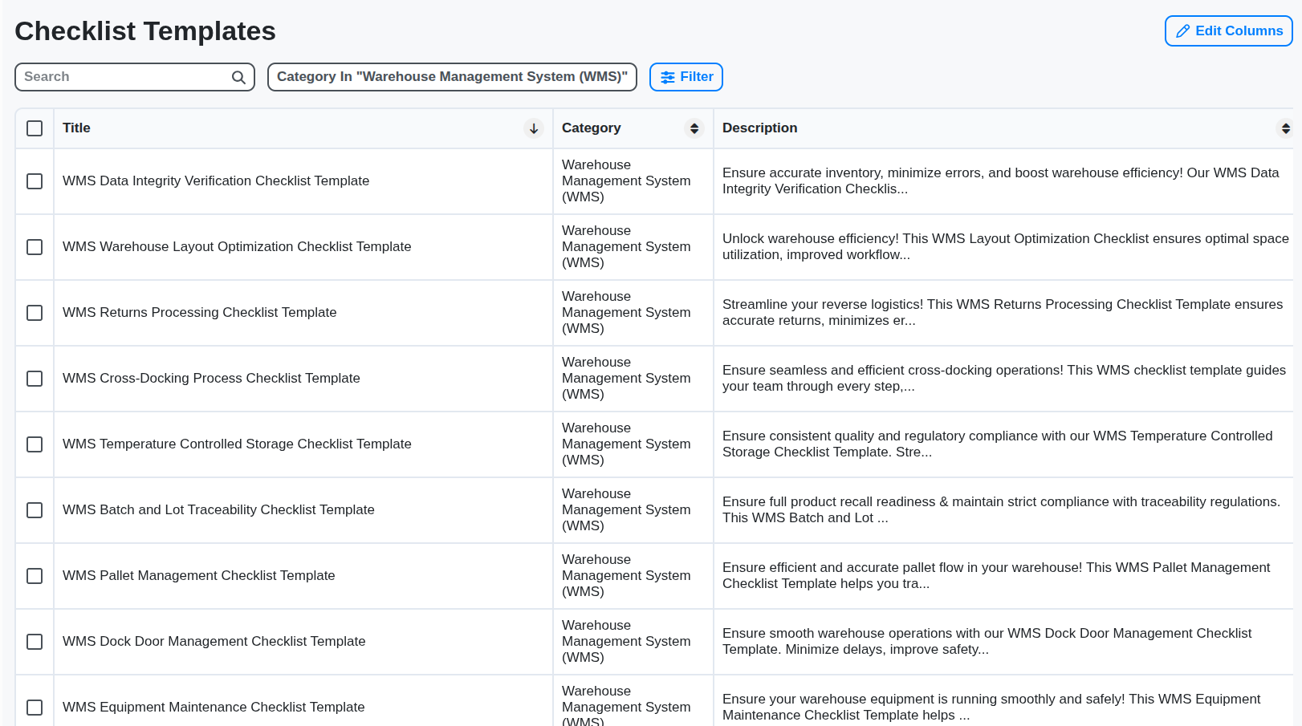Open the Category In WMS filter chip
1302x726 pixels.
pos(452,76)
